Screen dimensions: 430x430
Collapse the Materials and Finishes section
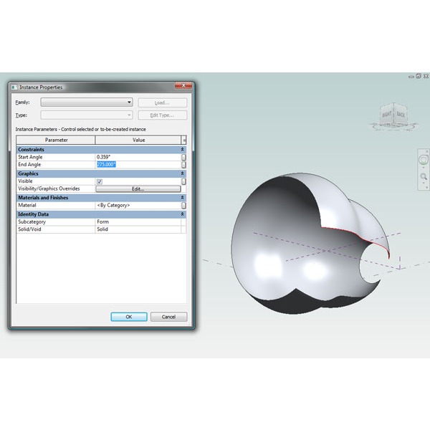pyautogui.click(x=182, y=198)
